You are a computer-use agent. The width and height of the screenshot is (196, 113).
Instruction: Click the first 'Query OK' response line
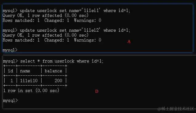46,15
